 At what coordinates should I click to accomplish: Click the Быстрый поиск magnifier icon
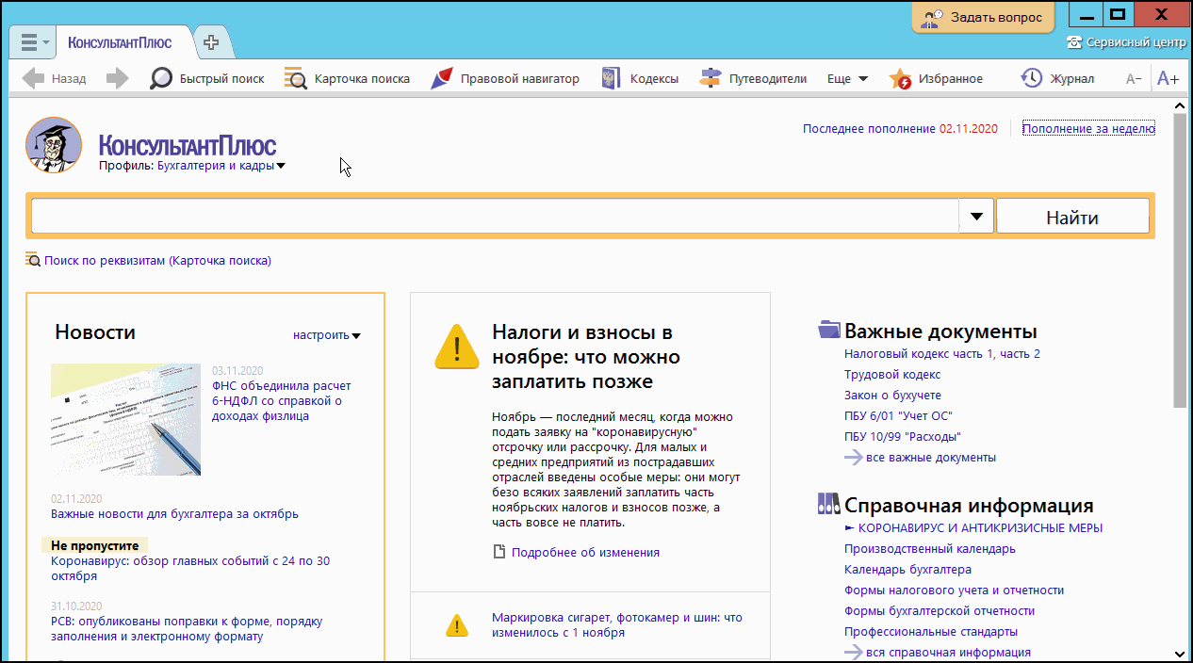161,79
